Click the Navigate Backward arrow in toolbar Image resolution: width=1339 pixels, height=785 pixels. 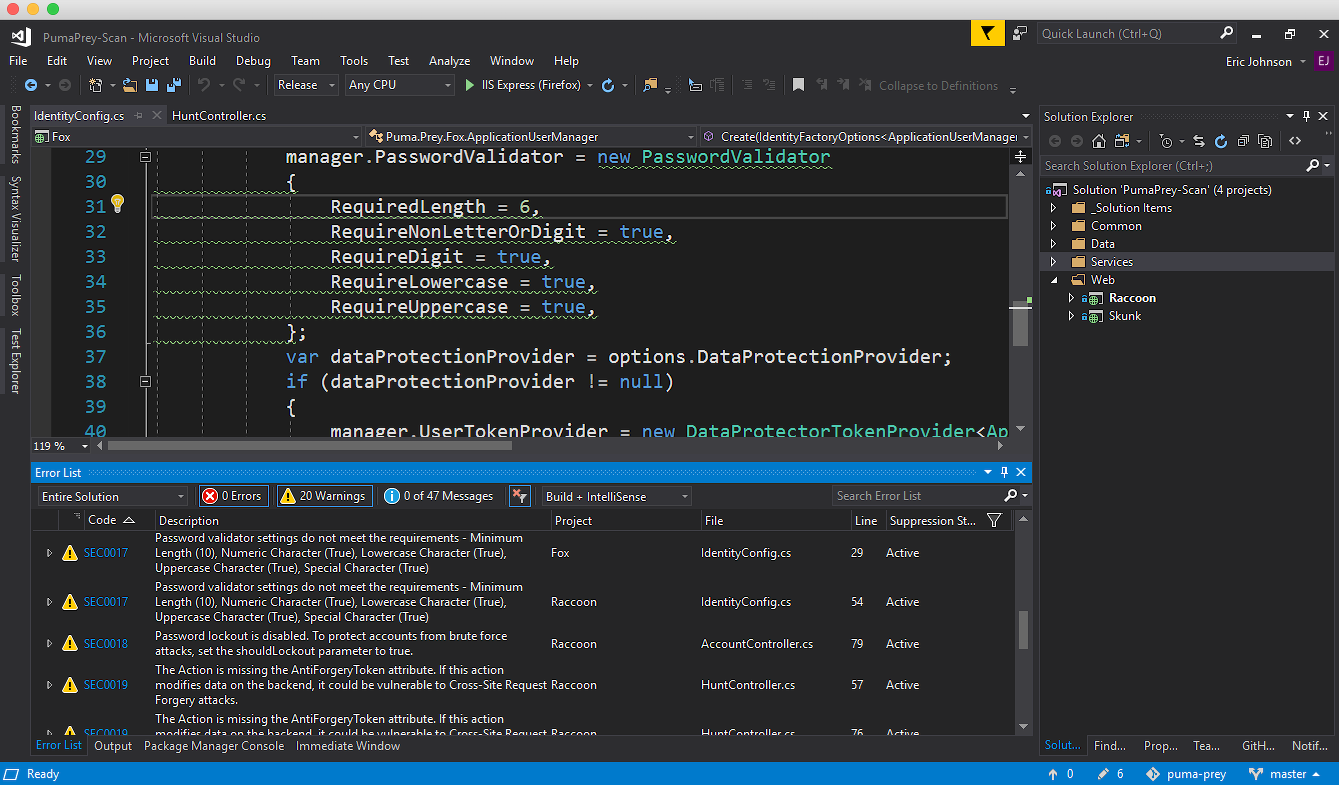(31, 85)
